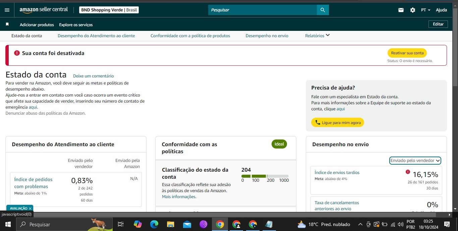The width and height of the screenshot is (458, 231).
Task: Open Task View in the taskbar
Action: [x=121, y=224]
